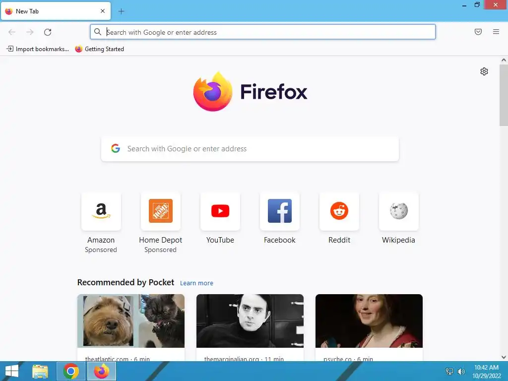Click the scrollbar up arrow
508x381 pixels.
click(x=504, y=60)
